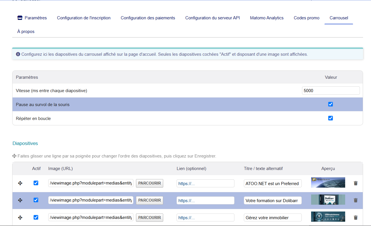Click the Valeur column header
The width and height of the screenshot is (371, 226).
331,77
